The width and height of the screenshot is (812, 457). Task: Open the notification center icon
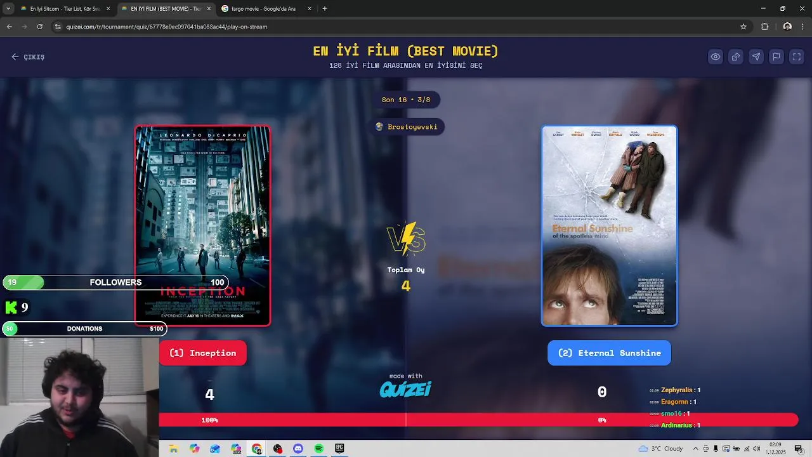[x=799, y=449]
